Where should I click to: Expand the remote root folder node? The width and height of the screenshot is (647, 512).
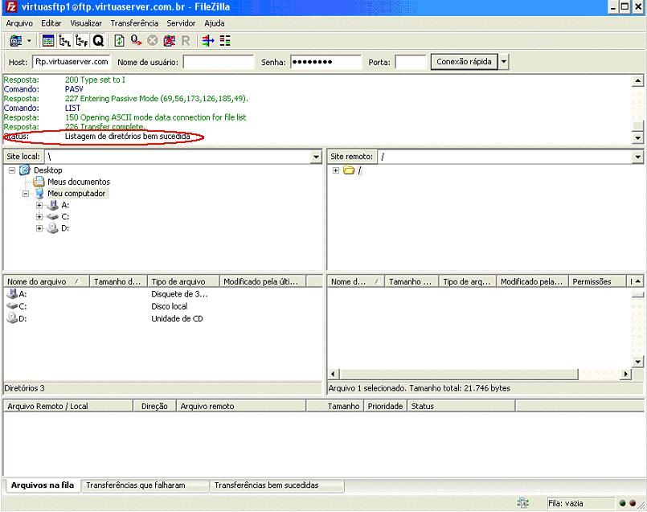[x=336, y=170]
